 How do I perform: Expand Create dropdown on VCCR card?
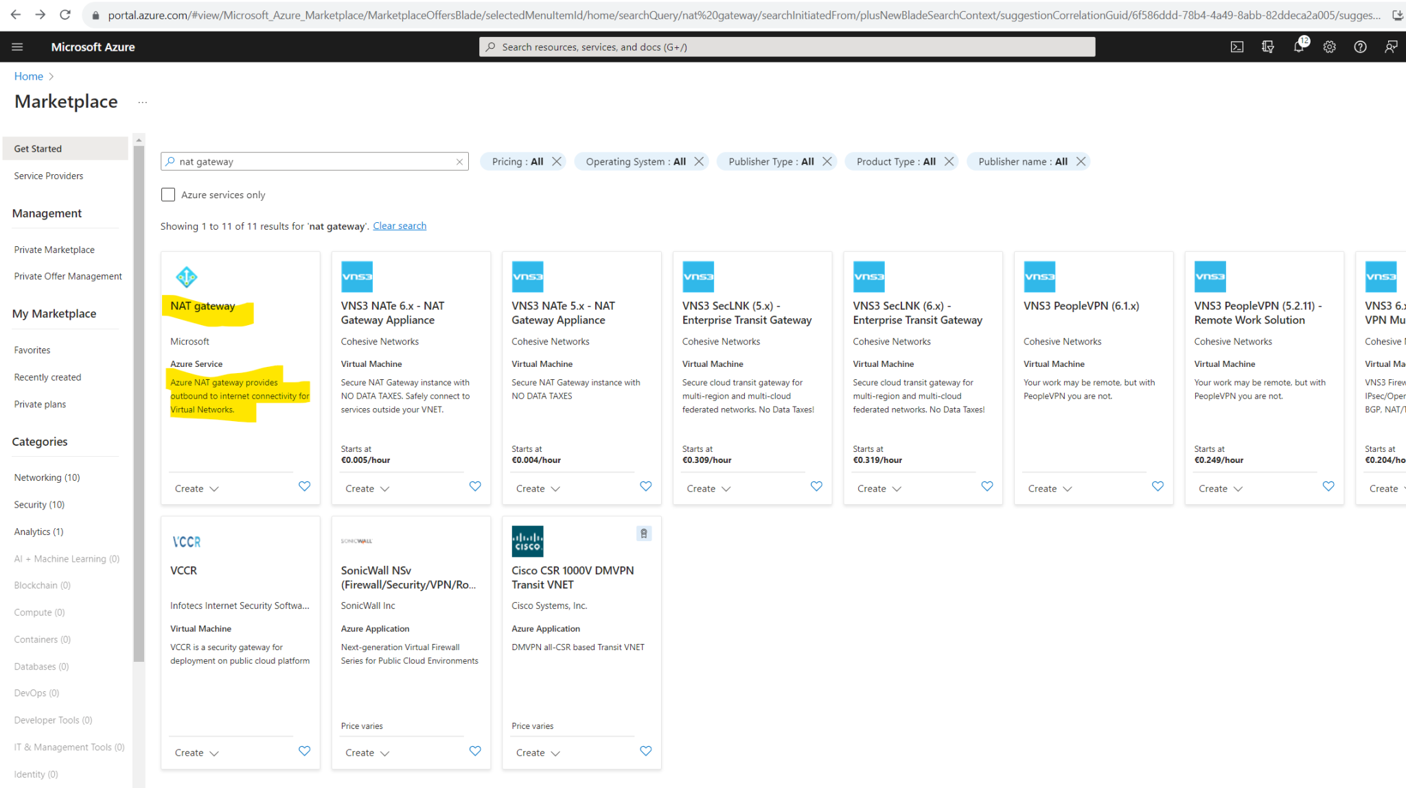coord(196,752)
